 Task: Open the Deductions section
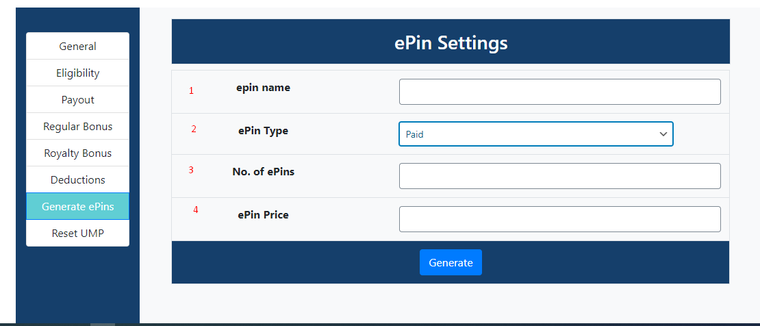[x=77, y=179]
